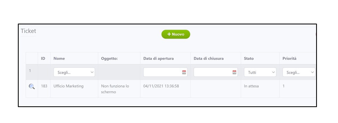Sort by Data di apertura column header
338x123 pixels.
158,58
